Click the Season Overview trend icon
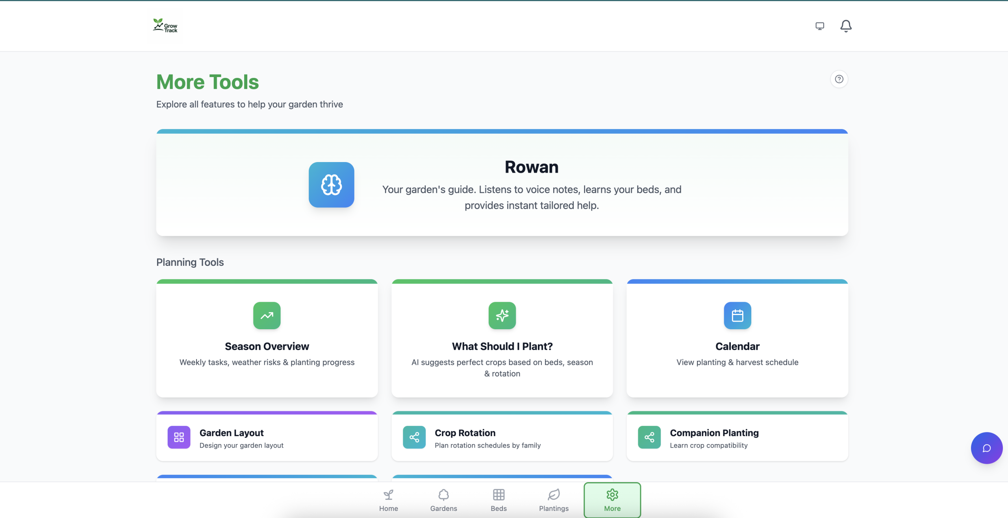1008x518 pixels. (267, 315)
